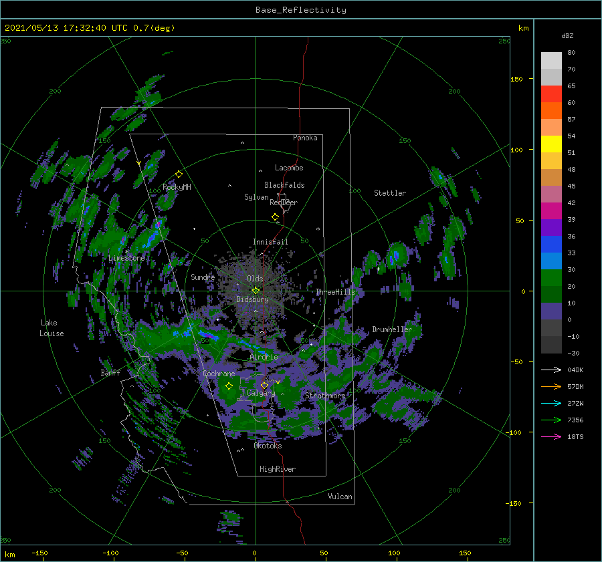Screen dimensions: 602x562
Task: Click the Airdrie label
Action: point(264,357)
